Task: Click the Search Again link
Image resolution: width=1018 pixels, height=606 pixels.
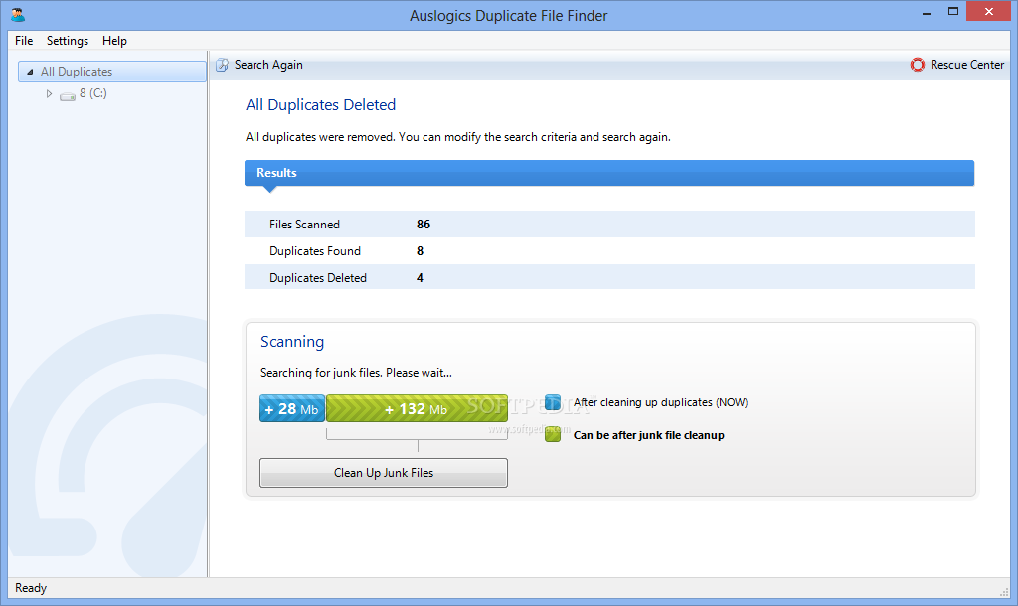Action: click(268, 65)
